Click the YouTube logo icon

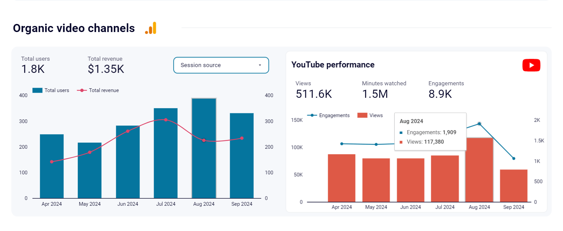(x=531, y=65)
